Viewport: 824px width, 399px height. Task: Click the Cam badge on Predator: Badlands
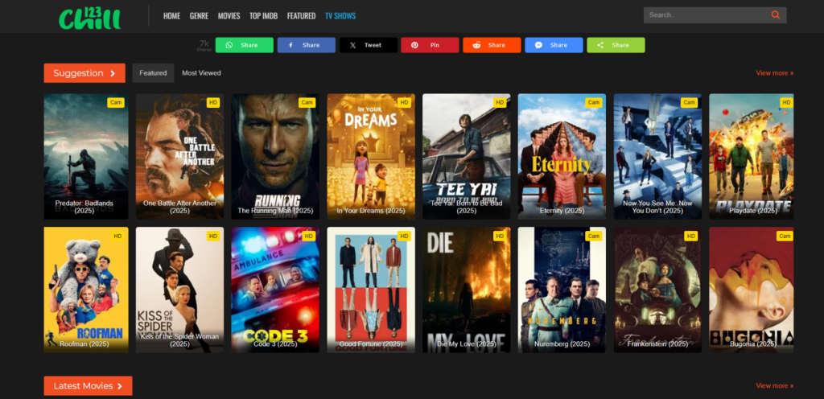coord(116,102)
